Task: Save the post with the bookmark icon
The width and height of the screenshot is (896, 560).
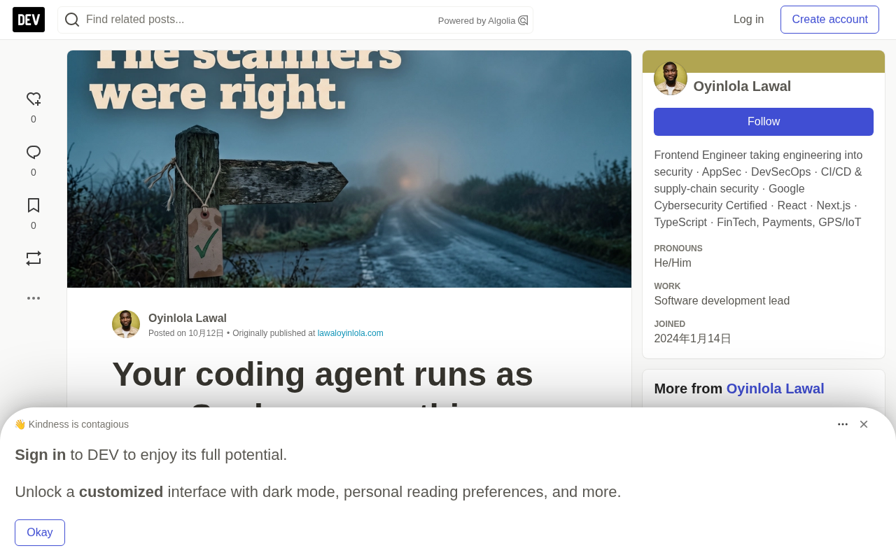Action: 34,206
